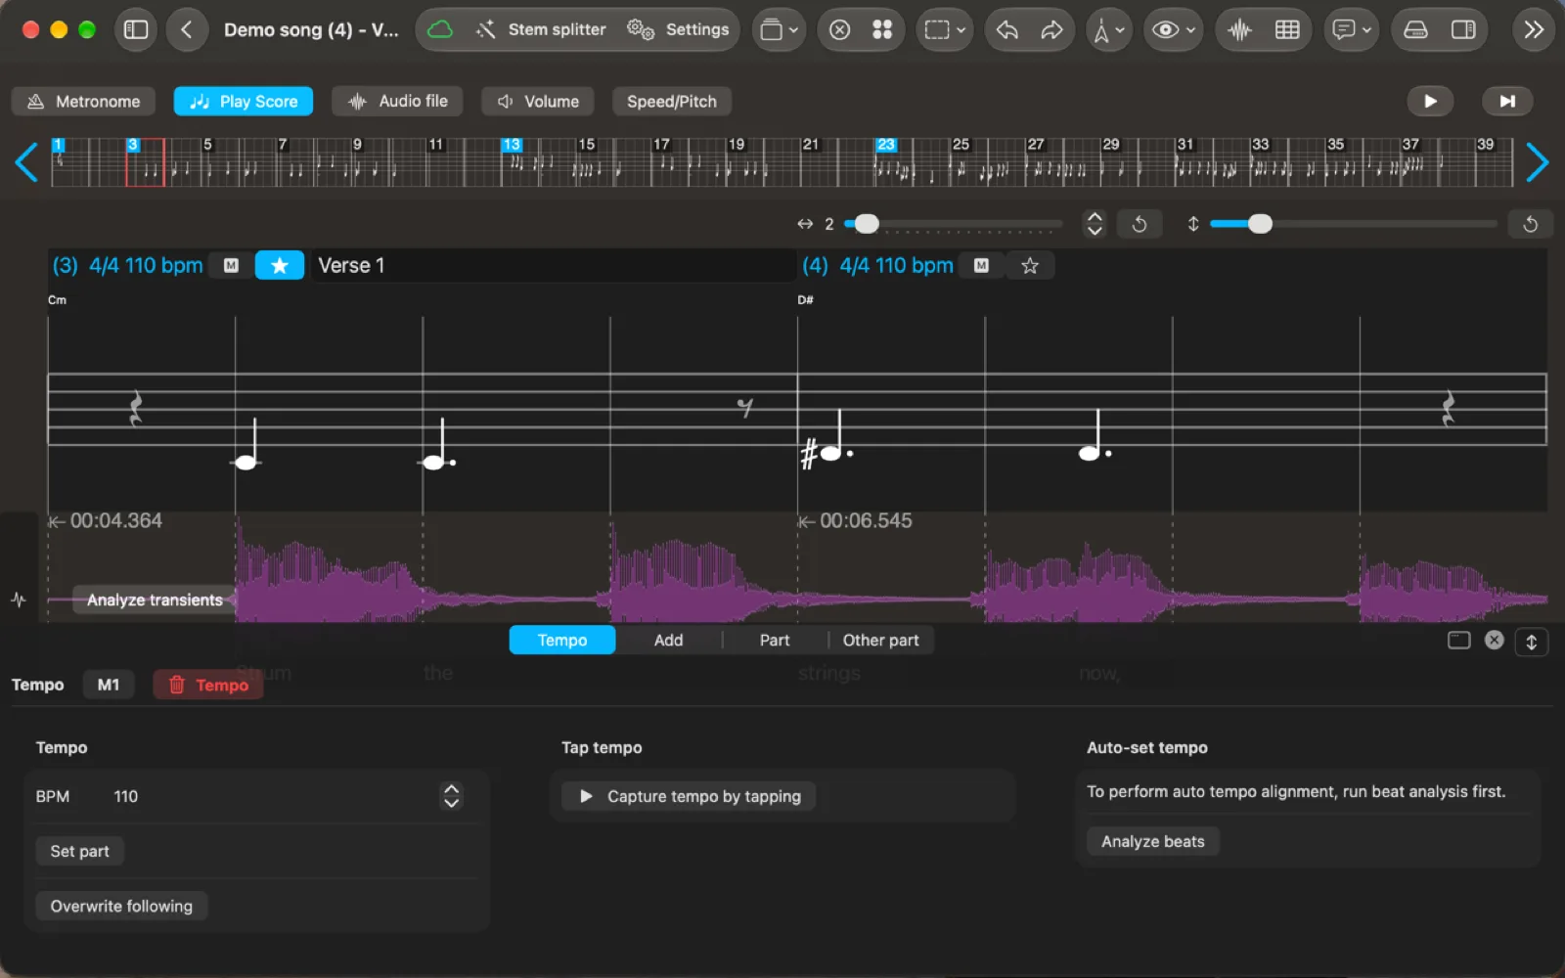Open the table grid view icon
The height and width of the screenshot is (978, 1565).
pos(1287,29)
